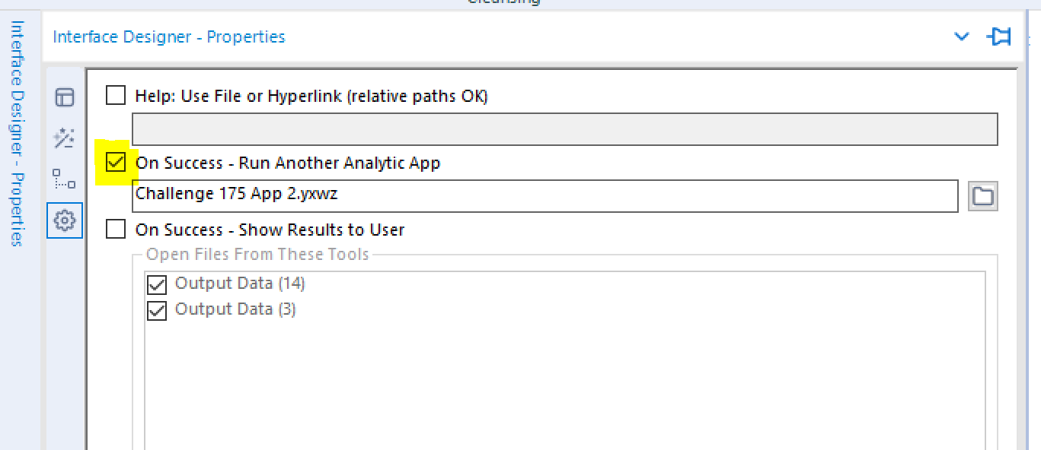Select the Cleansing label at the top
This screenshot has height=450, width=1041.
(x=503, y=3)
